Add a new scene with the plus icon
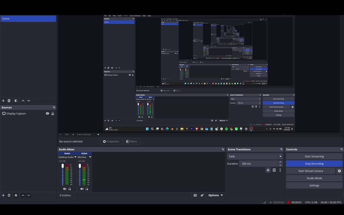 point(3,101)
